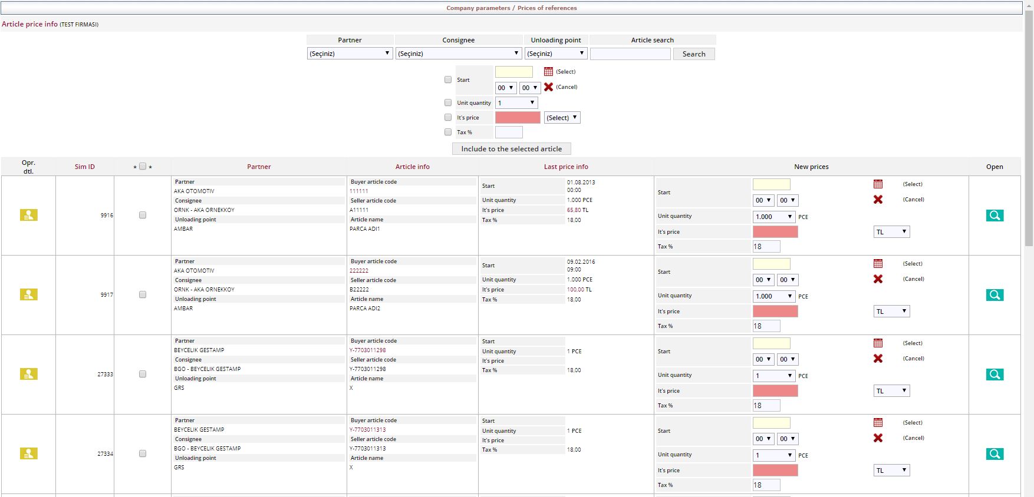Screen dimensions: 1034x497
Task: Open operation details icon for Sim ID 9917
Action: pos(29,294)
